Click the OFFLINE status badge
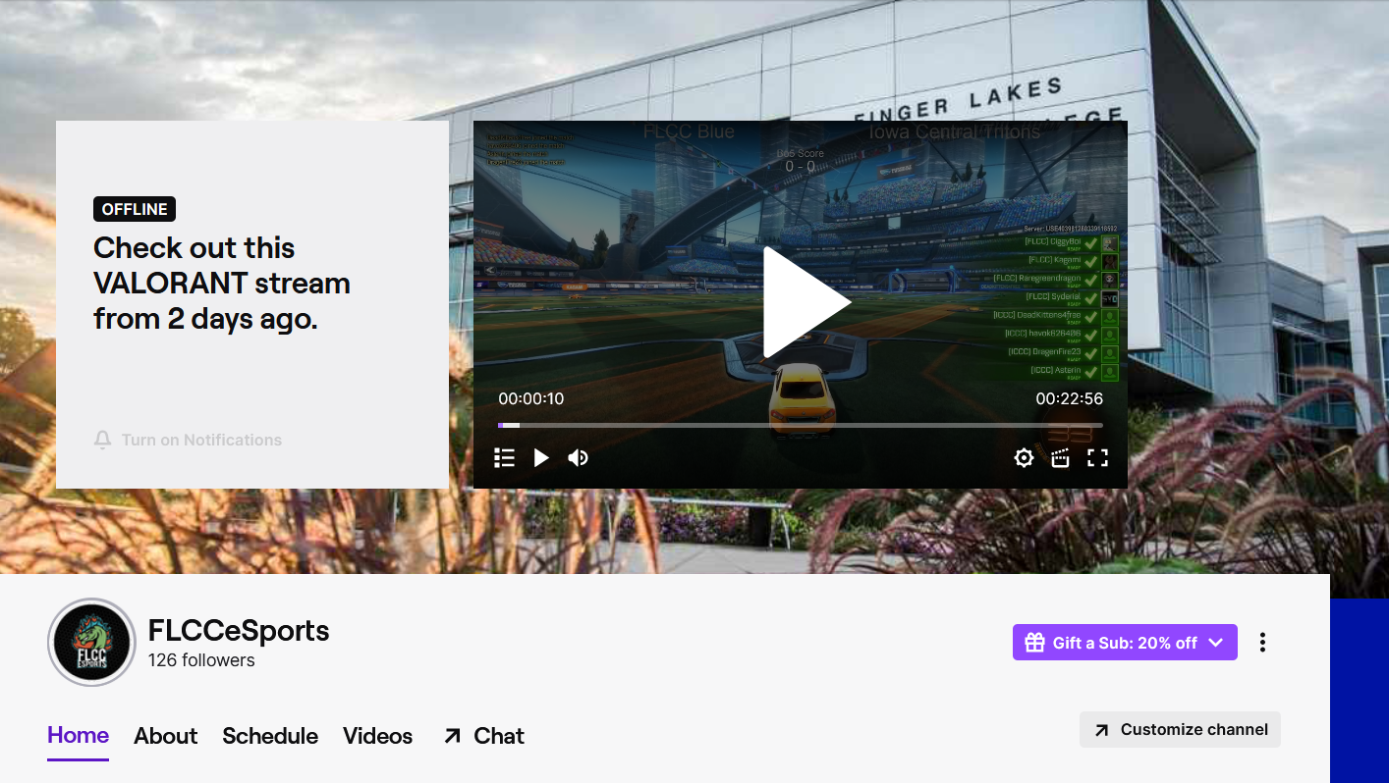1389x783 pixels. pos(135,209)
